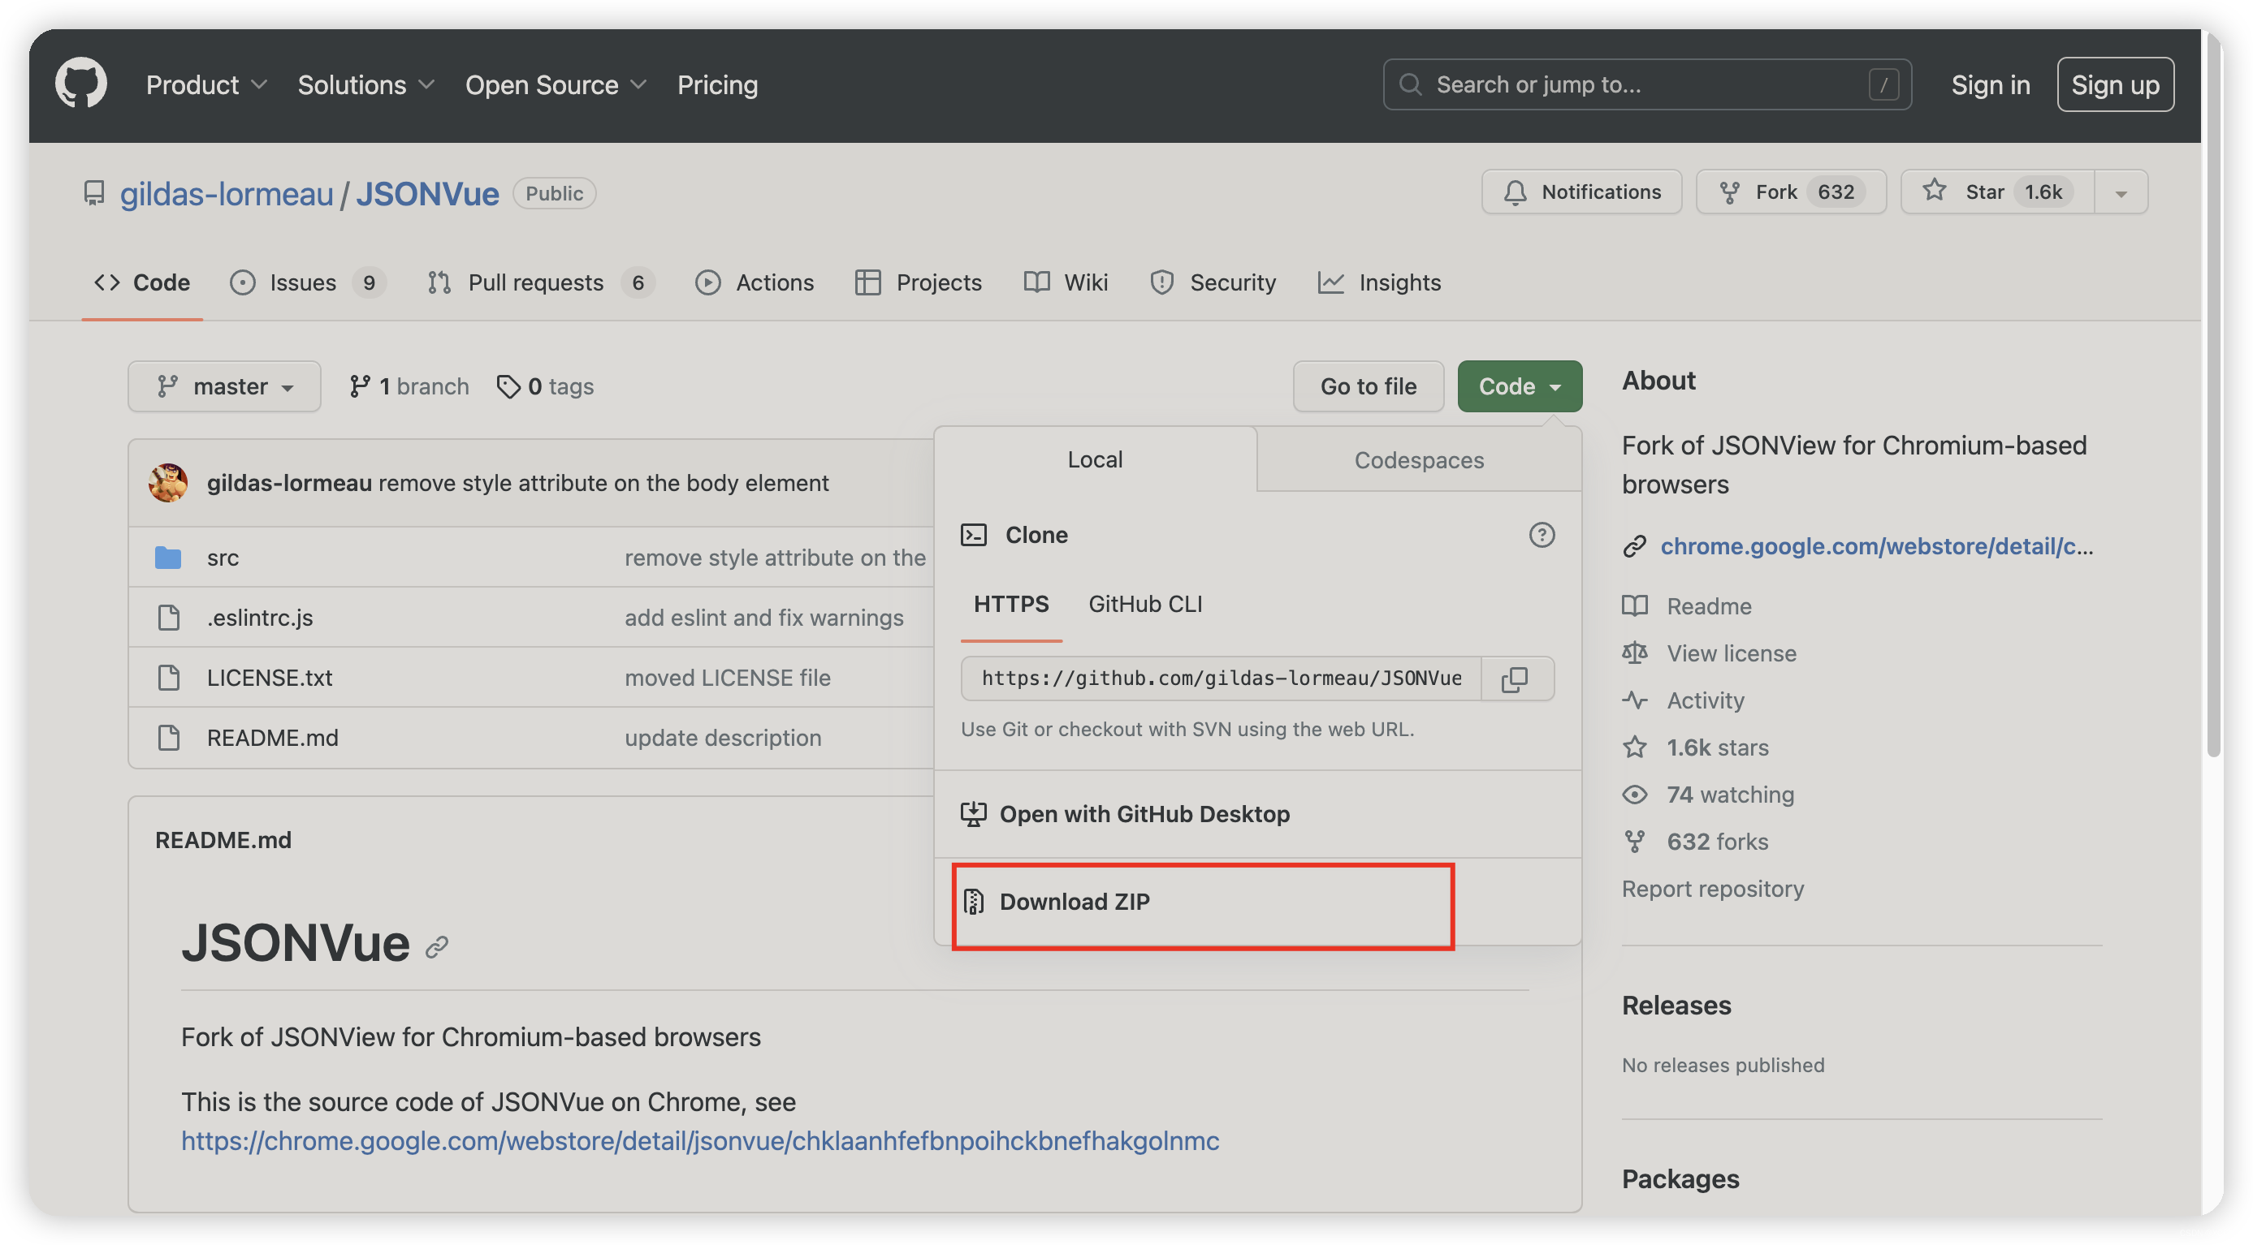
Task: Open the chrome.google.com webstore link
Action: tap(1876, 546)
